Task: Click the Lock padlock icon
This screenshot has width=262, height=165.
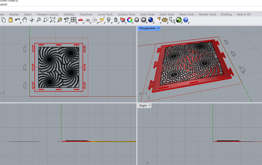Action: pyautogui.click(x=116, y=20)
